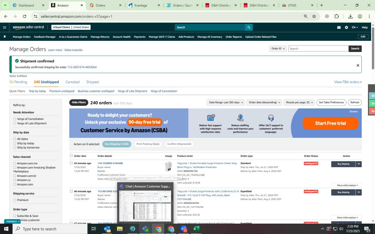Select the All dates radio button
Image resolution: width=375 pixels, height=234 pixels.
click(15, 139)
